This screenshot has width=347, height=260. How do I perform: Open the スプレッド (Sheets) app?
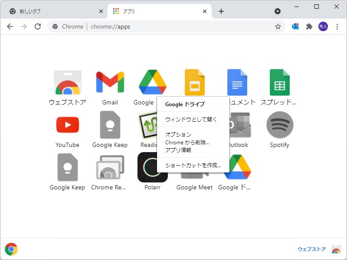click(279, 82)
